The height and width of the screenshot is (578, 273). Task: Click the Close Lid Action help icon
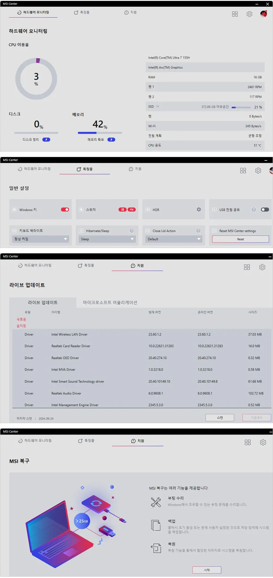tap(198, 231)
